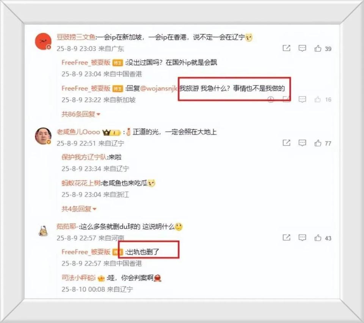Expand 共86条回复 replies

pos(80,114)
